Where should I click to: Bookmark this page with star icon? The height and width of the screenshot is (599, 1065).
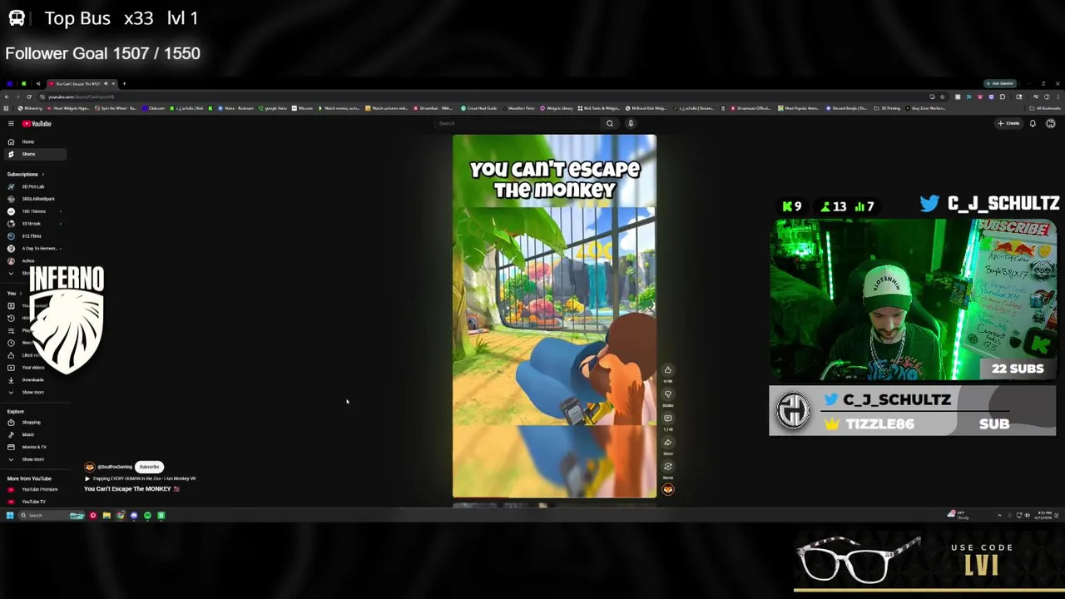coord(942,97)
